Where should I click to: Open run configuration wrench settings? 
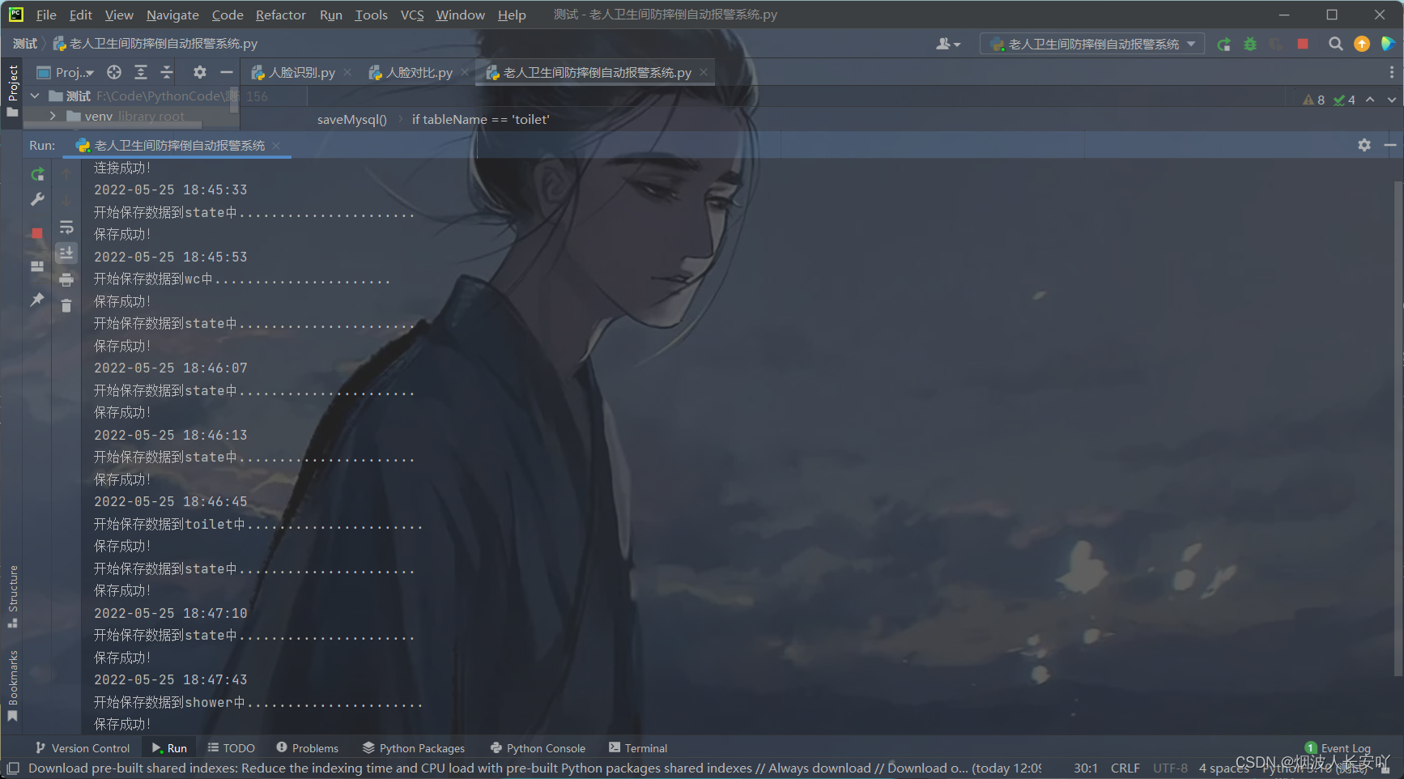click(37, 199)
